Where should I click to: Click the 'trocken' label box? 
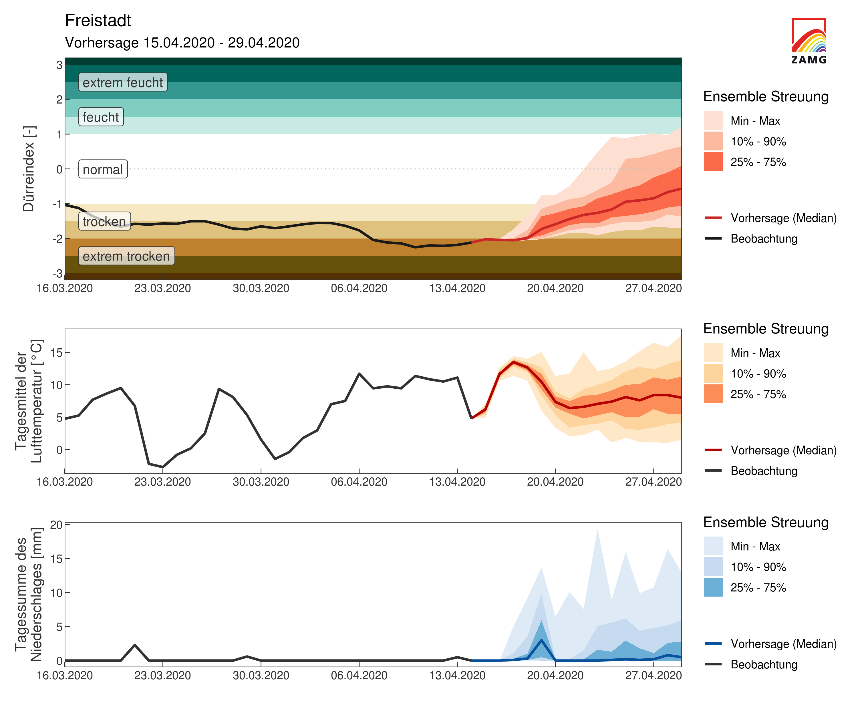point(105,221)
